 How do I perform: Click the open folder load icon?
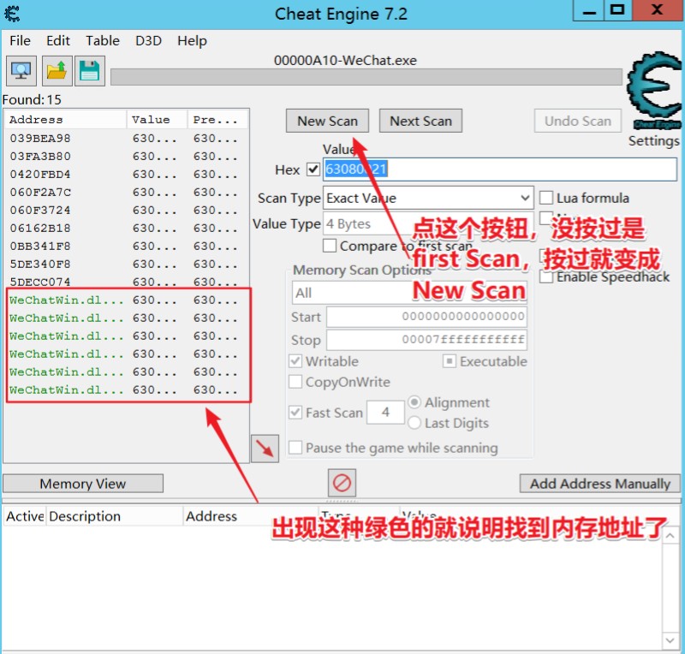click(57, 71)
